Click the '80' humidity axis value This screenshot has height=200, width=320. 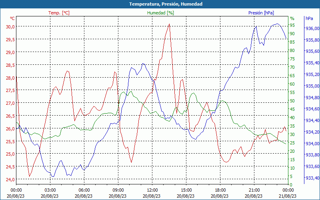pyautogui.click(x=292, y=50)
